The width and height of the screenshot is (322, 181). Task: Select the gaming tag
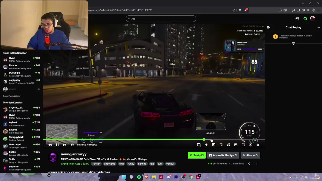142,164
